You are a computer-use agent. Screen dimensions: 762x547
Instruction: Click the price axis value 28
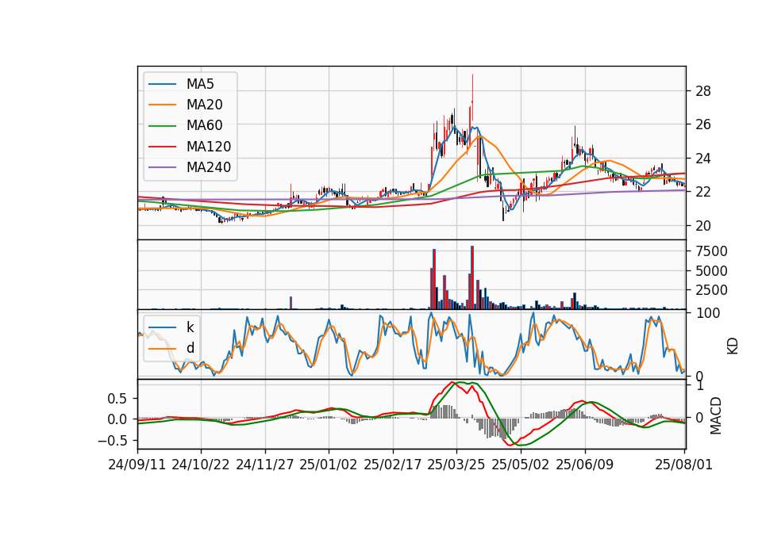[x=703, y=91]
